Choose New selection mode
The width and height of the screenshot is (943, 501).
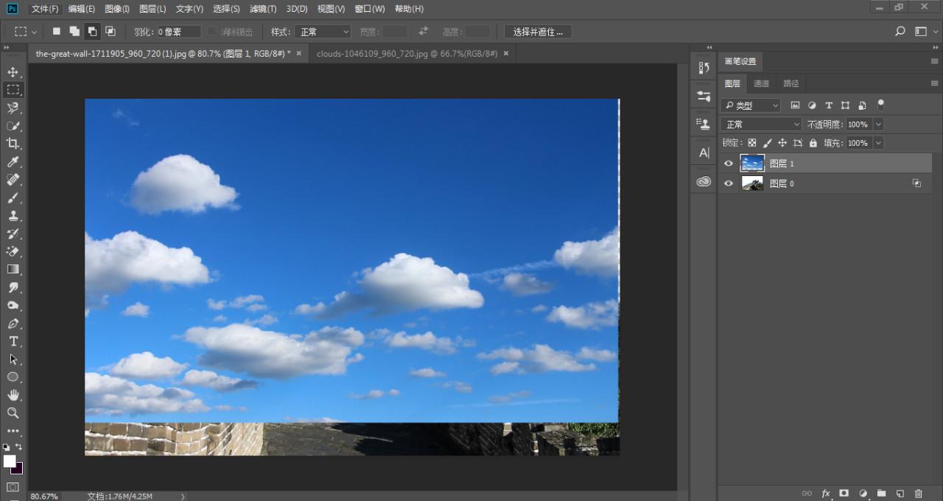pos(57,32)
